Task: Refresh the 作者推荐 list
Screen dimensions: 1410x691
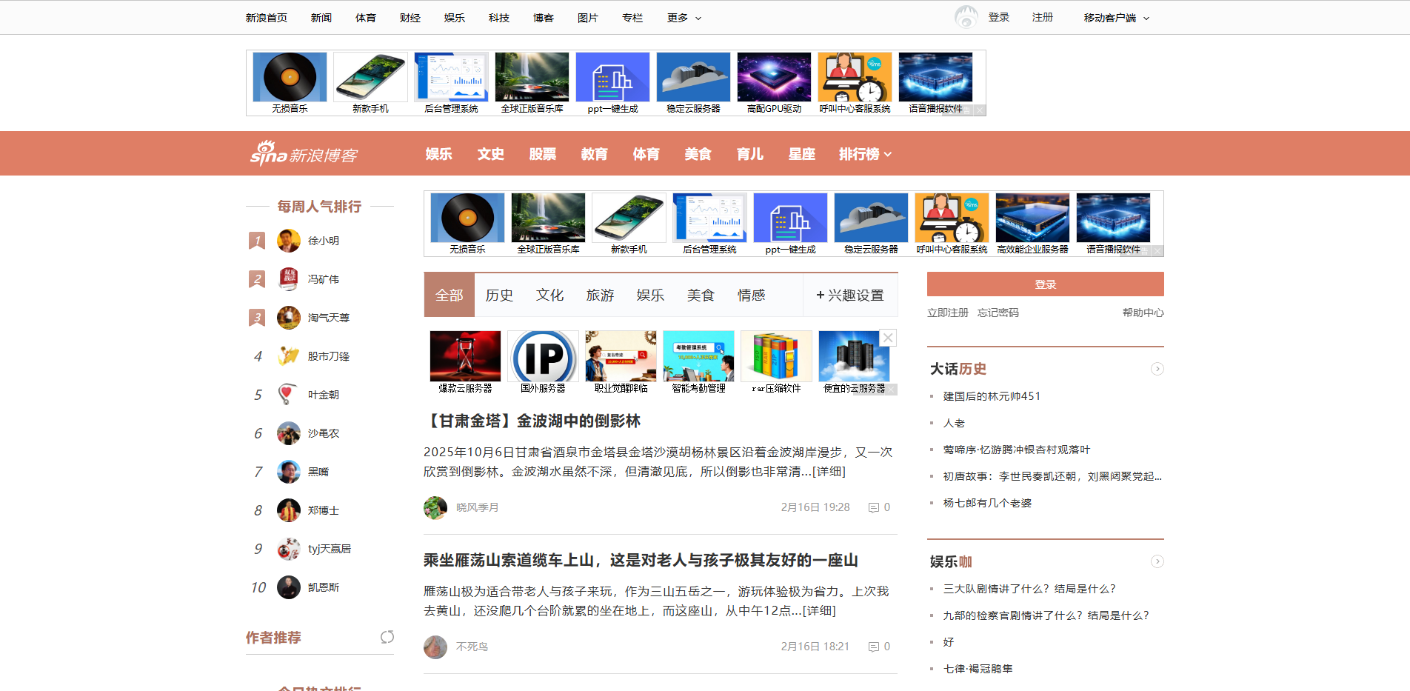Action: (x=387, y=637)
